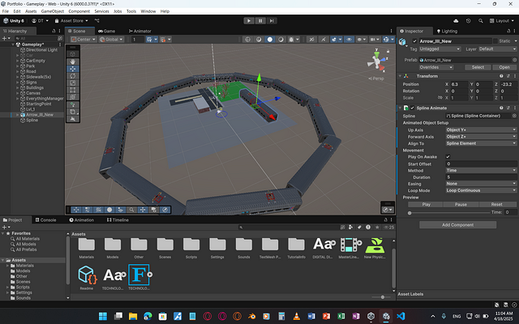
Task: Open Spline Animate component more-options menu
Action: (515, 108)
